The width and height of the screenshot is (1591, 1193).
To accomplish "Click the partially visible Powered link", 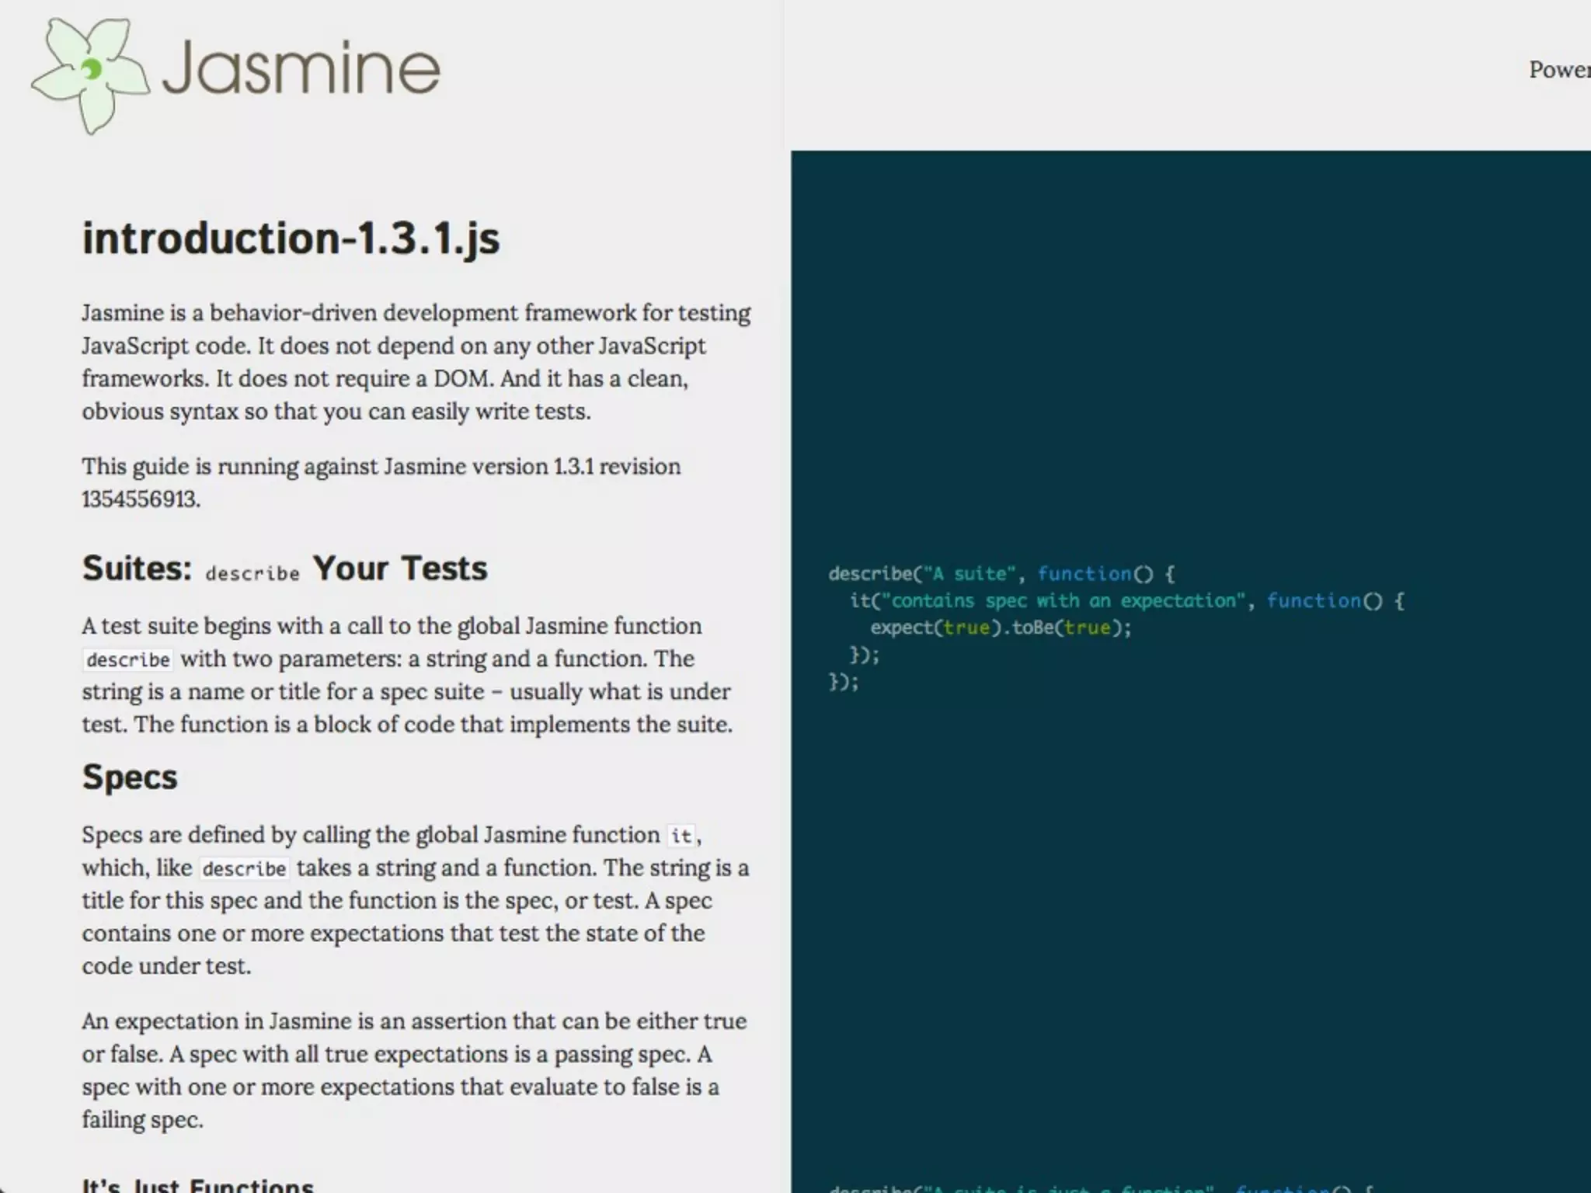I will coord(1558,70).
